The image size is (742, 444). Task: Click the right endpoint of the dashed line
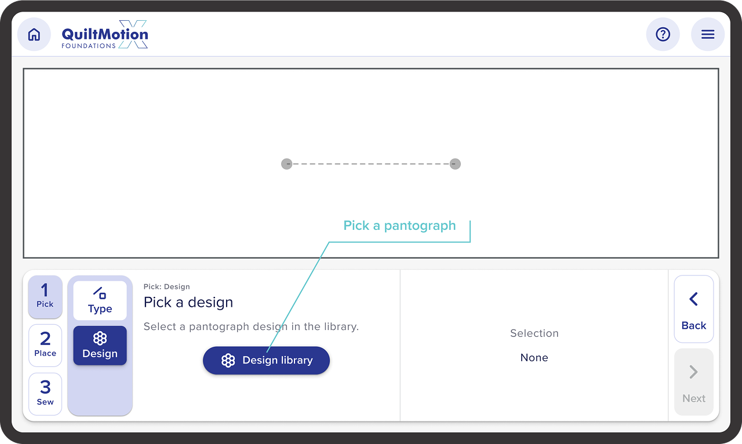click(x=455, y=164)
